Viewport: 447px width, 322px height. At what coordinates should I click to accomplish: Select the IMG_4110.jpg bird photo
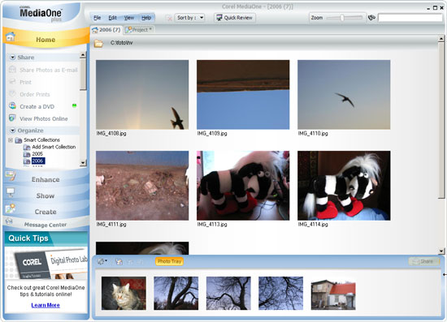[344, 95]
